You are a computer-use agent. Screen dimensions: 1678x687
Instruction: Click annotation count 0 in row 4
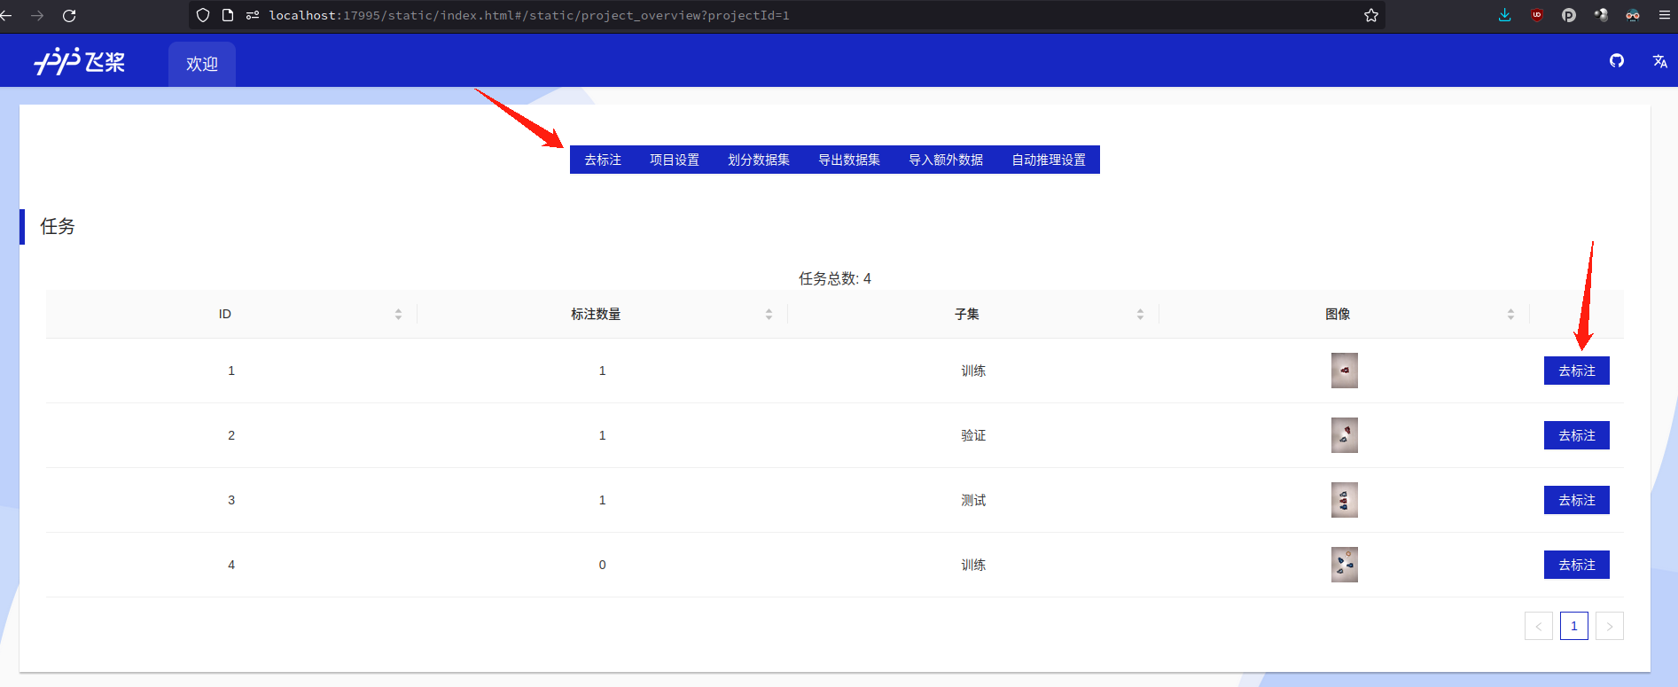click(603, 565)
